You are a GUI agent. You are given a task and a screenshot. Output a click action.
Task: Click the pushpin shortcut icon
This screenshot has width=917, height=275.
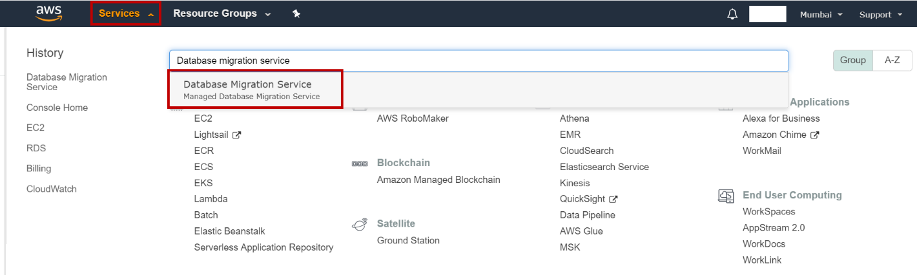pyautogui.click(x=296, y=14)
